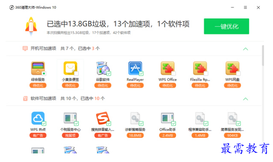Uncheck the 谷歌软件 checkbox
Screen dimensions: 273x162
[109, 74]
